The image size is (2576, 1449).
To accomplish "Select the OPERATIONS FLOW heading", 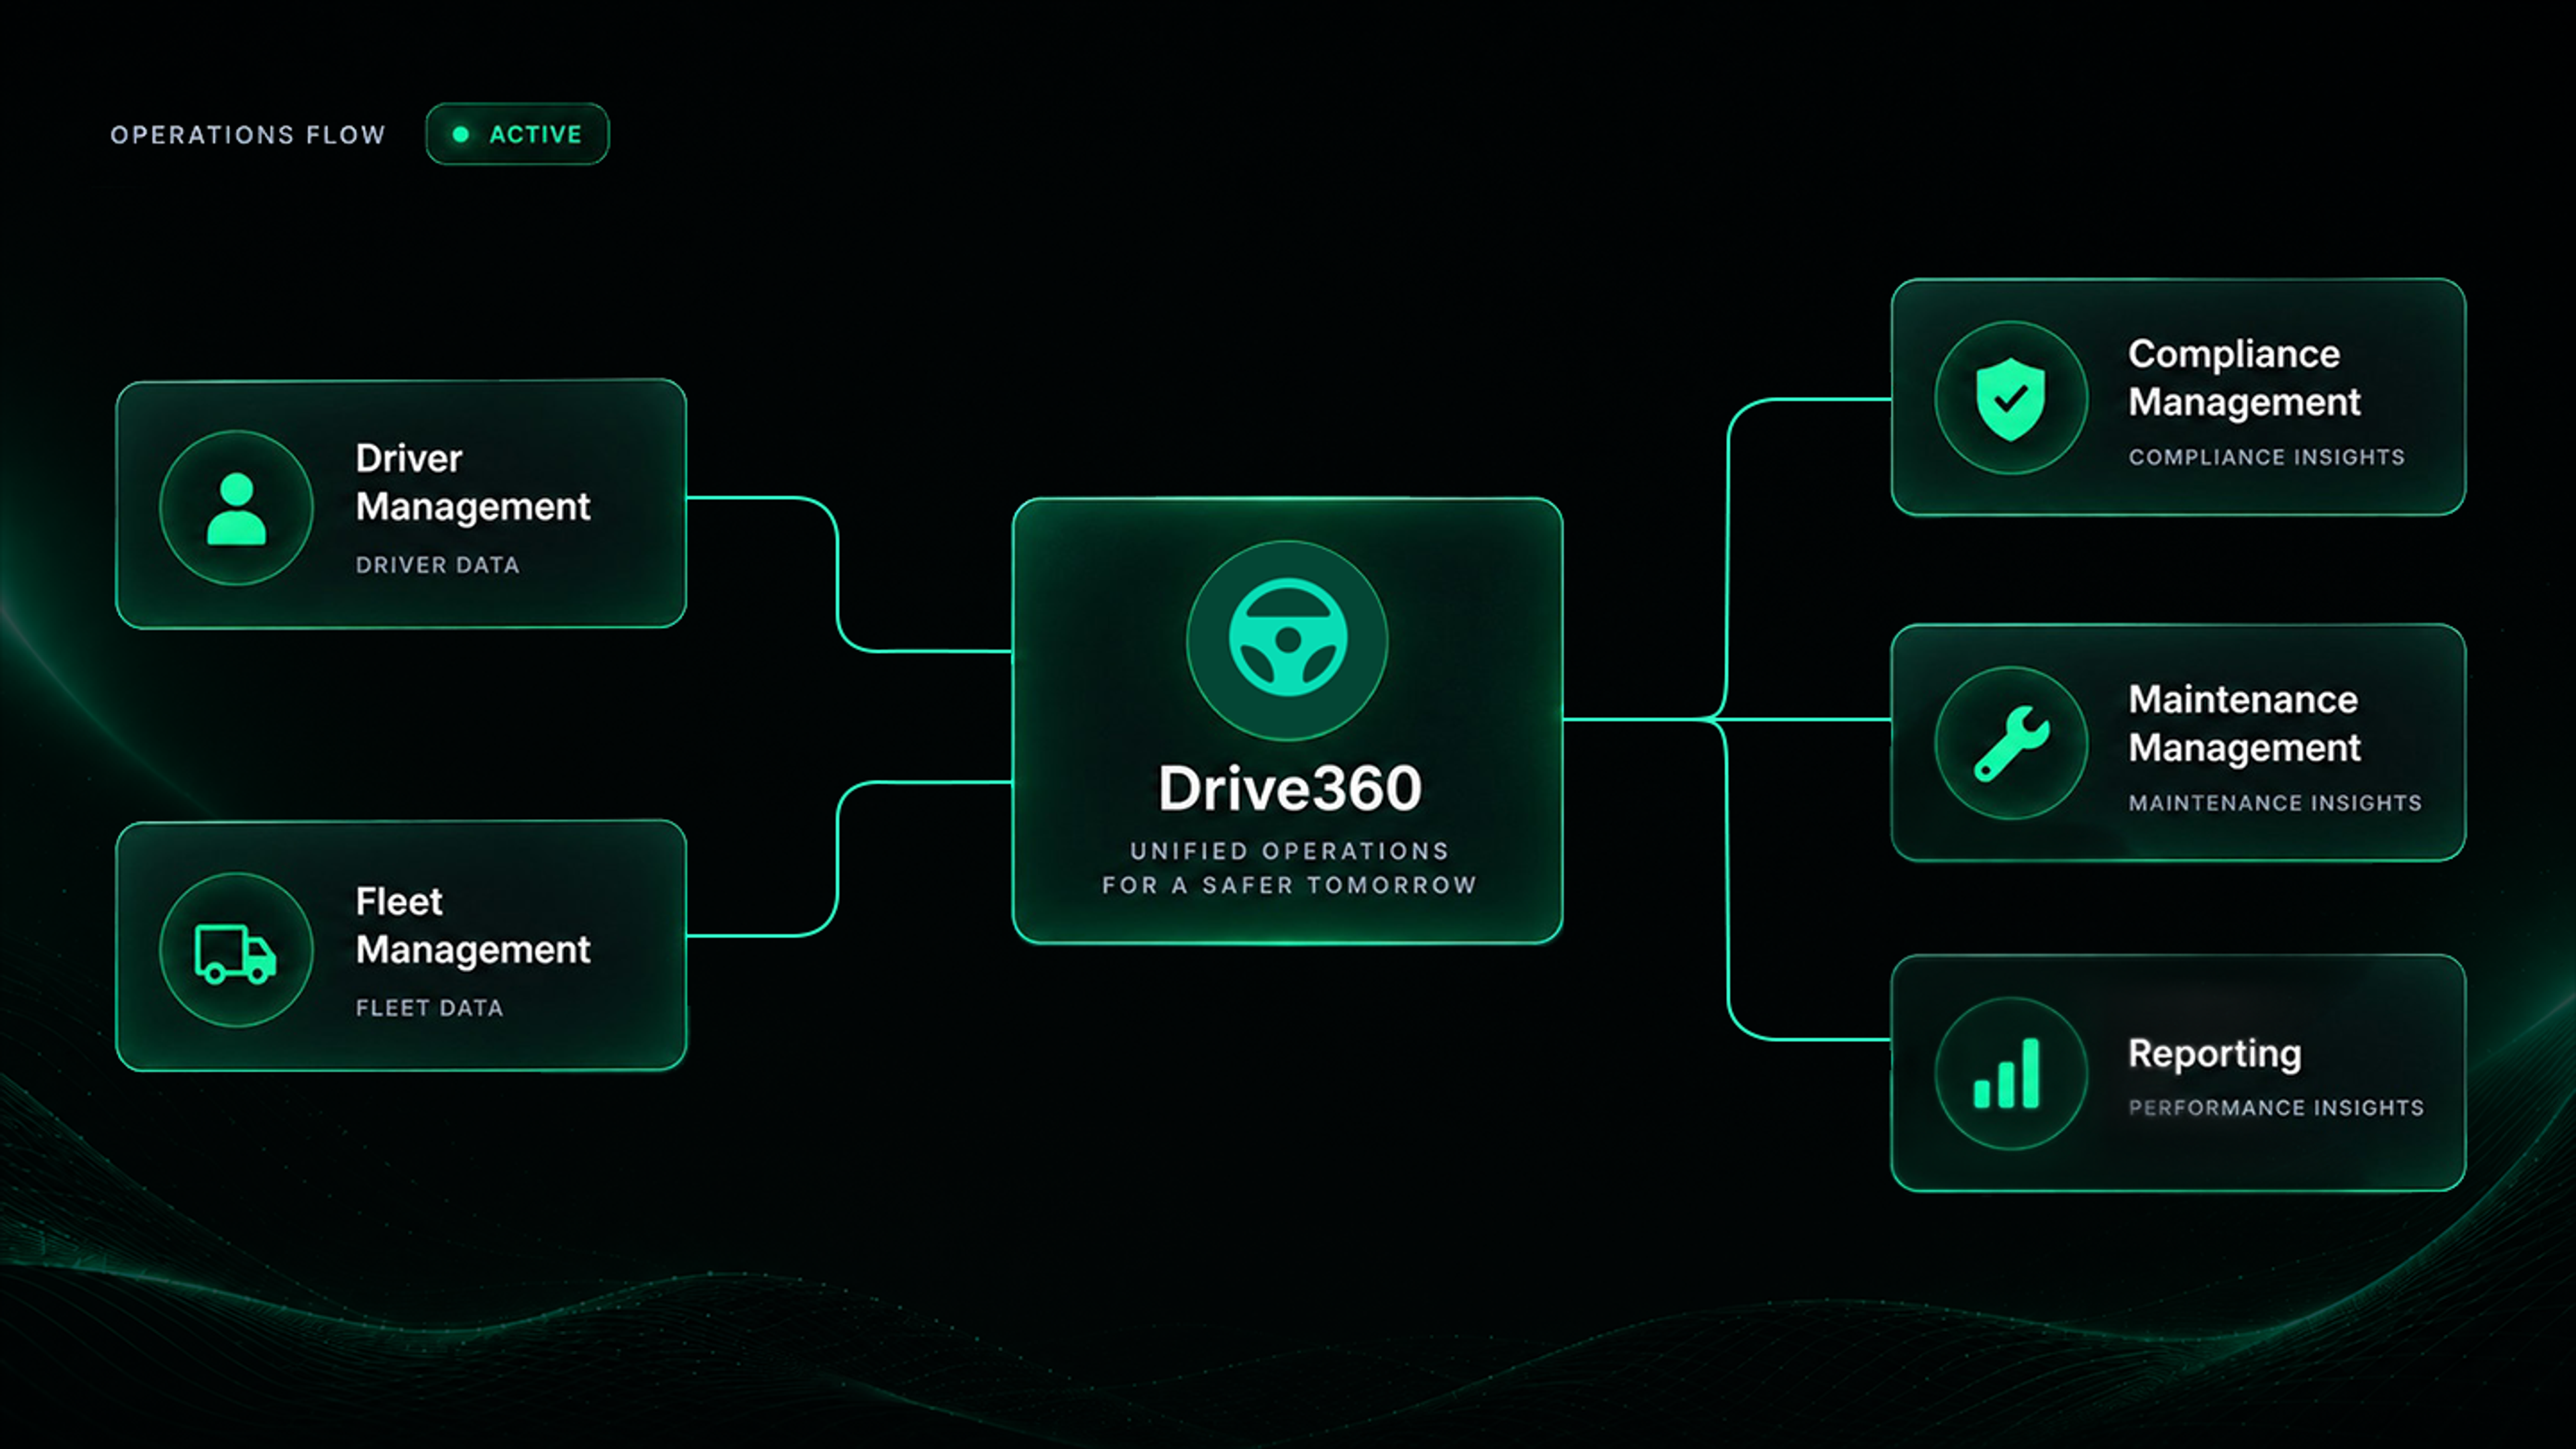I will tap(248, 135).
